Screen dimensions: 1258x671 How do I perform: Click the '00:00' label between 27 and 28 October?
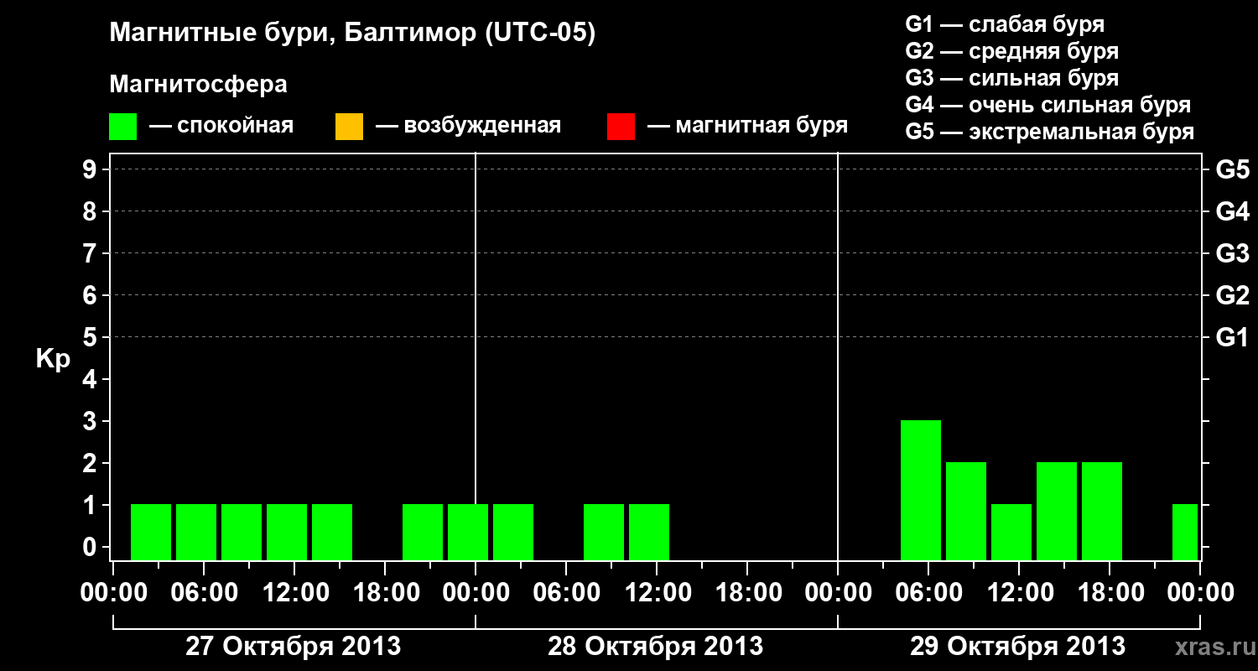475,593
